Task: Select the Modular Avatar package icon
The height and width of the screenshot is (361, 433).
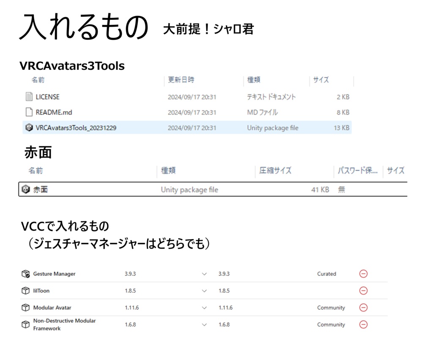Action: pyautogui.click(x=25, y=308)
